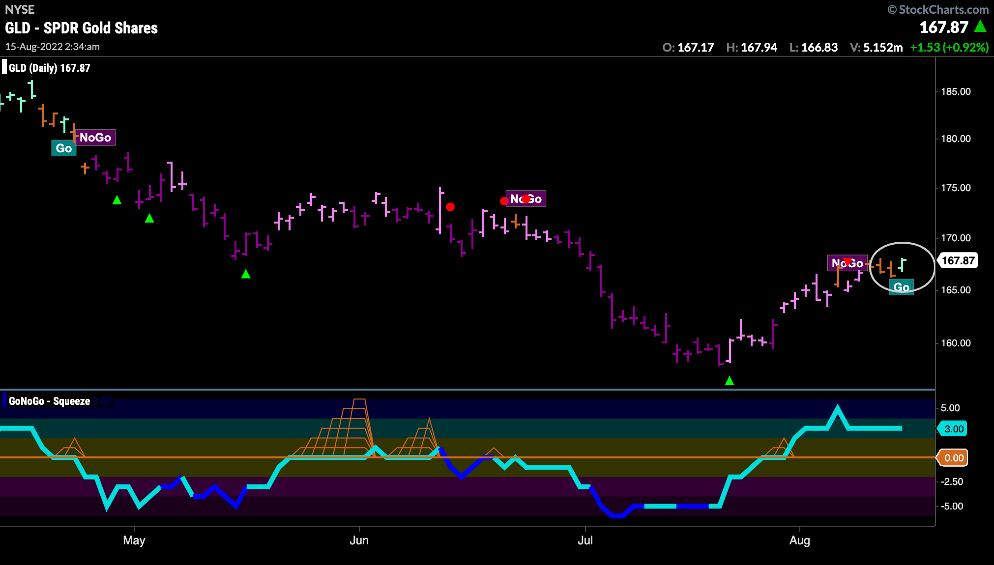Click the green triangle at July low

730,381
